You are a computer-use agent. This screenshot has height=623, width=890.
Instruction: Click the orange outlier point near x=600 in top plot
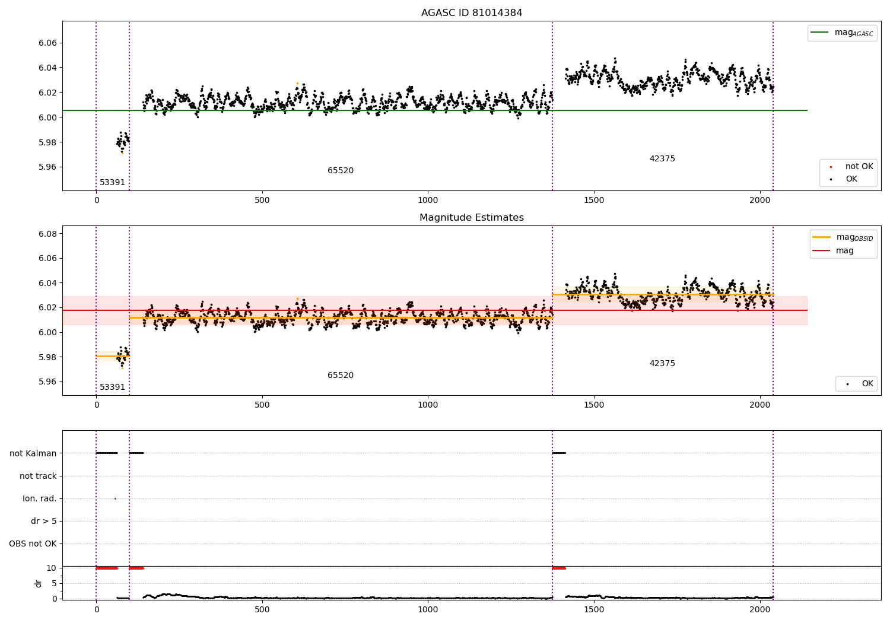(x=297, y=83)
